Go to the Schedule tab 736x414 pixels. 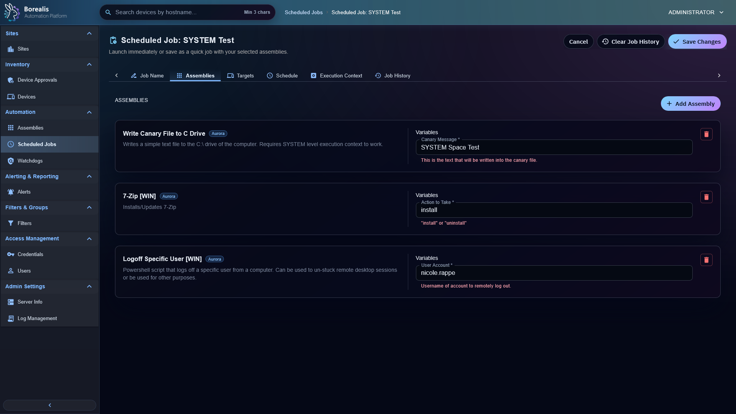(282, 76)
